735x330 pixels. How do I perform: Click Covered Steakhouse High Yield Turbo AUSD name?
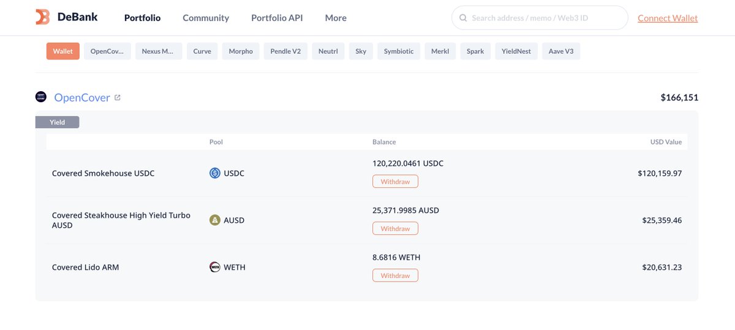121,220
